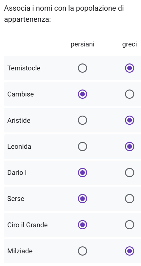Select persiani for Temistocle

(x=83, y=68)
